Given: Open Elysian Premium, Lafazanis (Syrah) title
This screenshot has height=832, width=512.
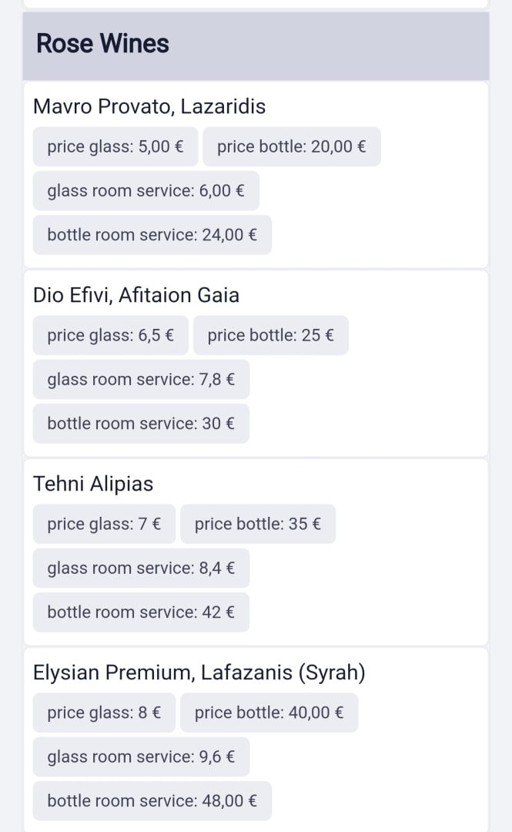Looking at the screenshot, I should point(199,673).
